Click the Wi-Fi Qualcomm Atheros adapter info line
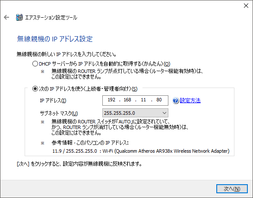The height and width of the screenshot is (198, 253). (x=141, y=151)
